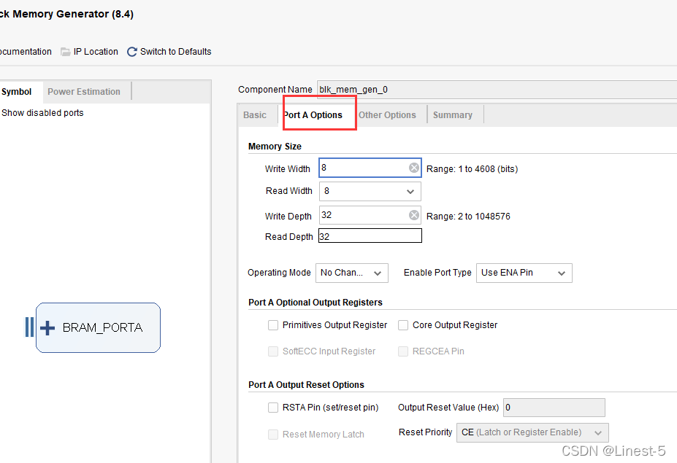This screenshot has width=677, height=463.
Task: Clear the Write Width field with X icon
Action: pyautogui.click(x=414, y=168)
